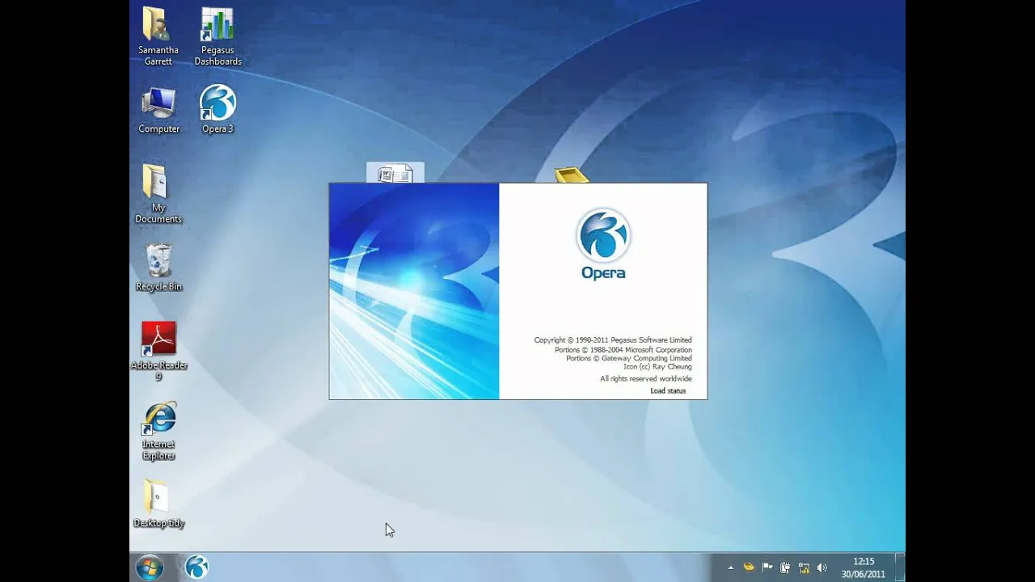Viewport: 1035px width, 582px height.
Task: Select the Computer desktop icon
Action: (158, 111)
